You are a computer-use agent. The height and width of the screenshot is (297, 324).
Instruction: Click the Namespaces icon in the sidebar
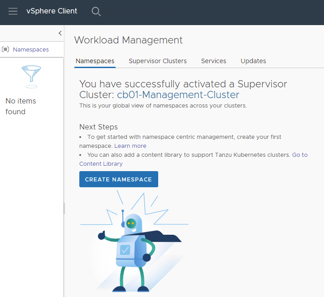[x=5, y=50]
